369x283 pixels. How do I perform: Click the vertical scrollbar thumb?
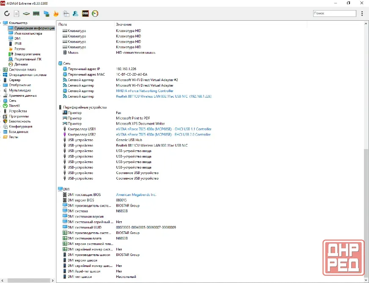coord(366,213)
